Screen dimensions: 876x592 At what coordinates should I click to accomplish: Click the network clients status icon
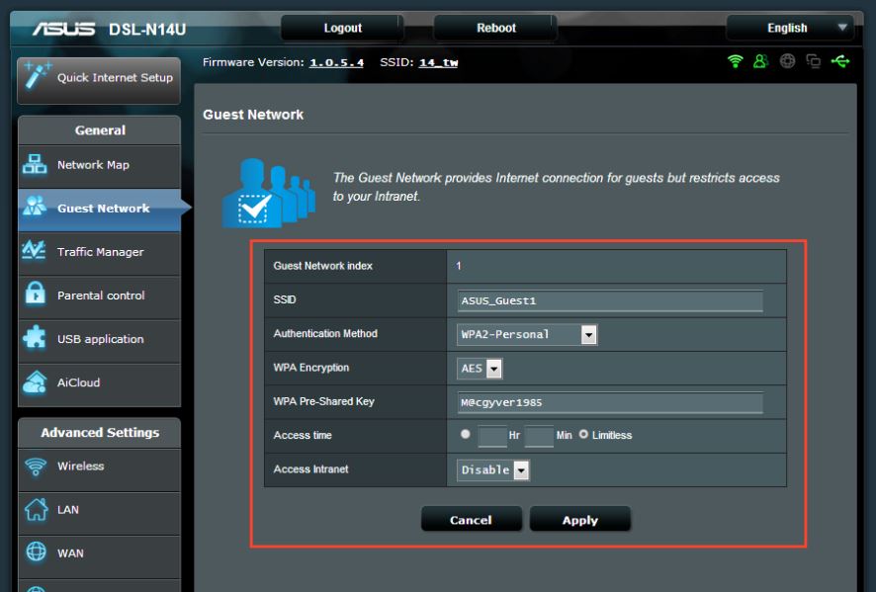pyautogui.click(x=814, y=61)
